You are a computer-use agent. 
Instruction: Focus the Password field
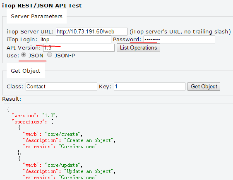coord(179,40)
